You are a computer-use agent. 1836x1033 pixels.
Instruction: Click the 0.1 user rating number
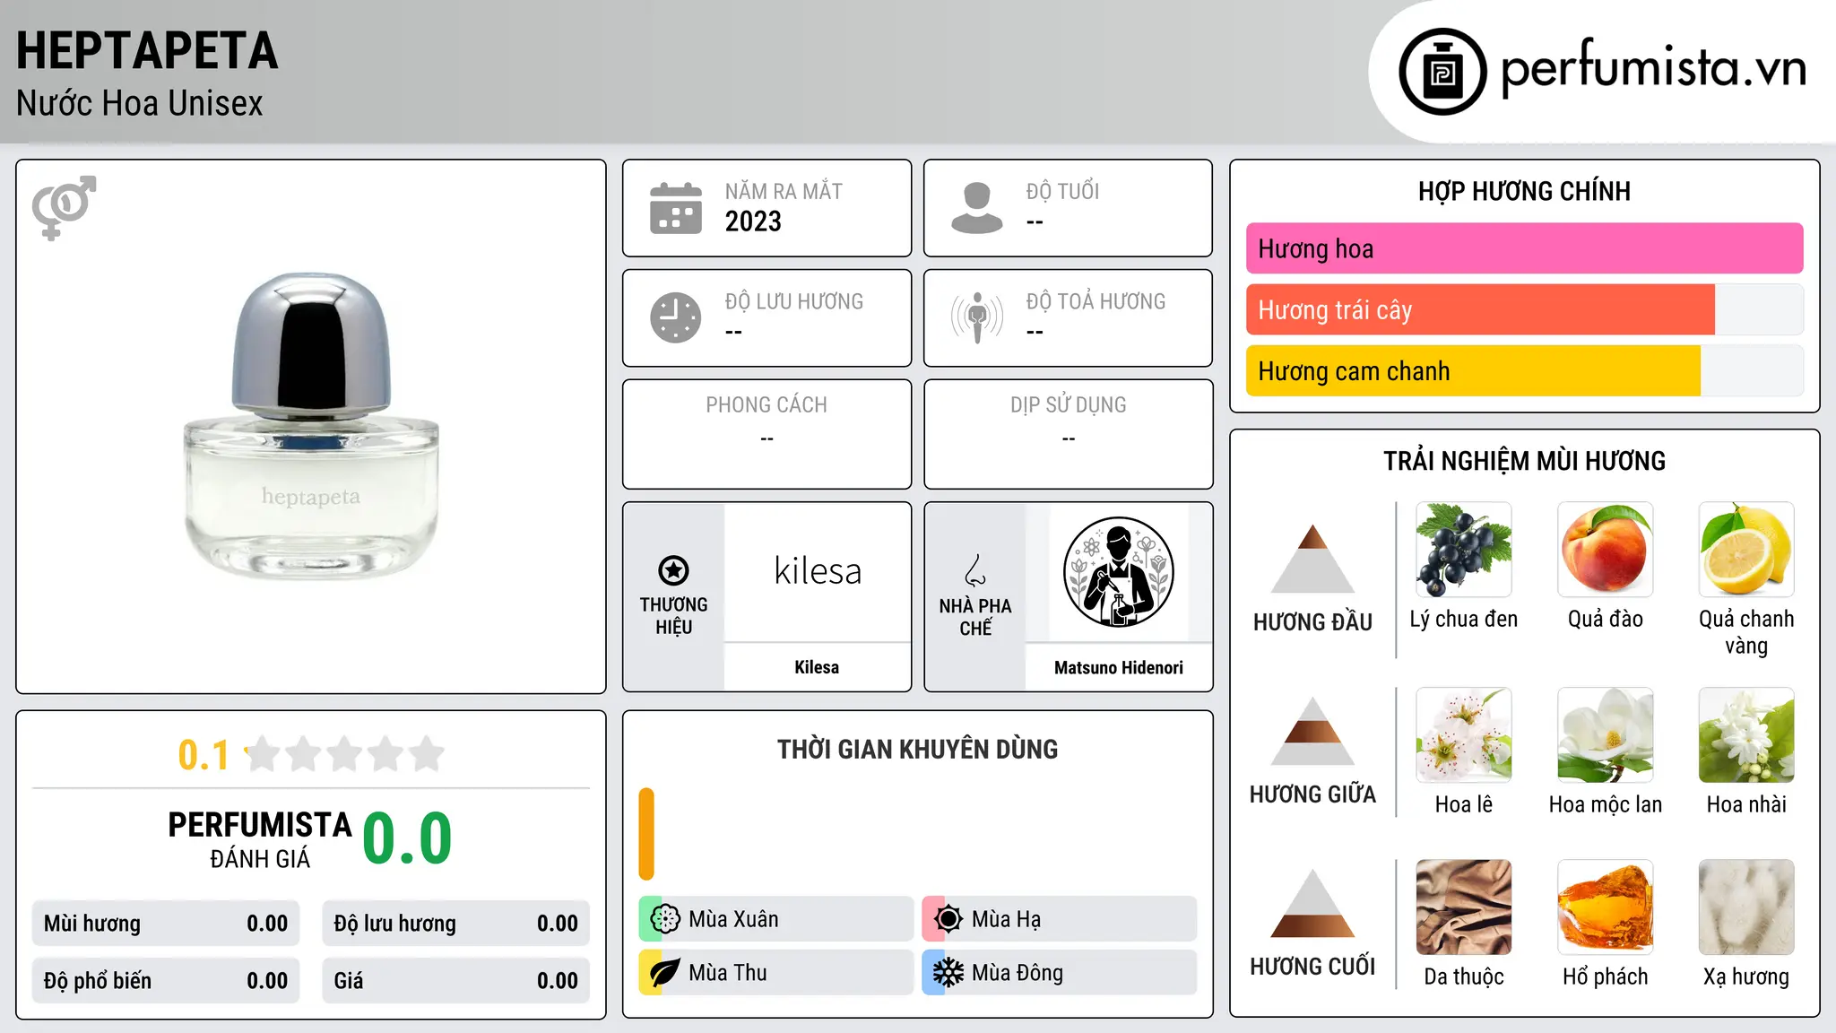pos(204,755)
